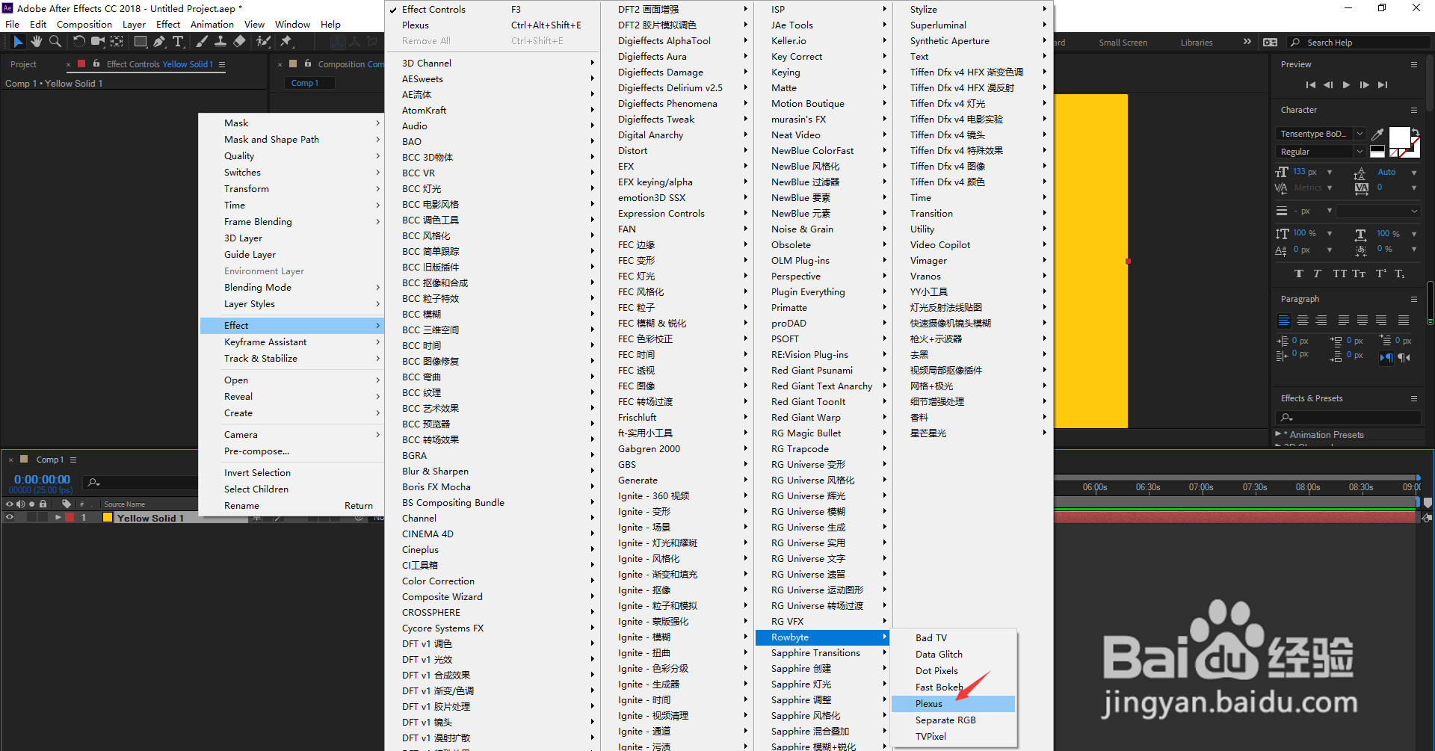Apply Superscript text style

[1381, 274]
